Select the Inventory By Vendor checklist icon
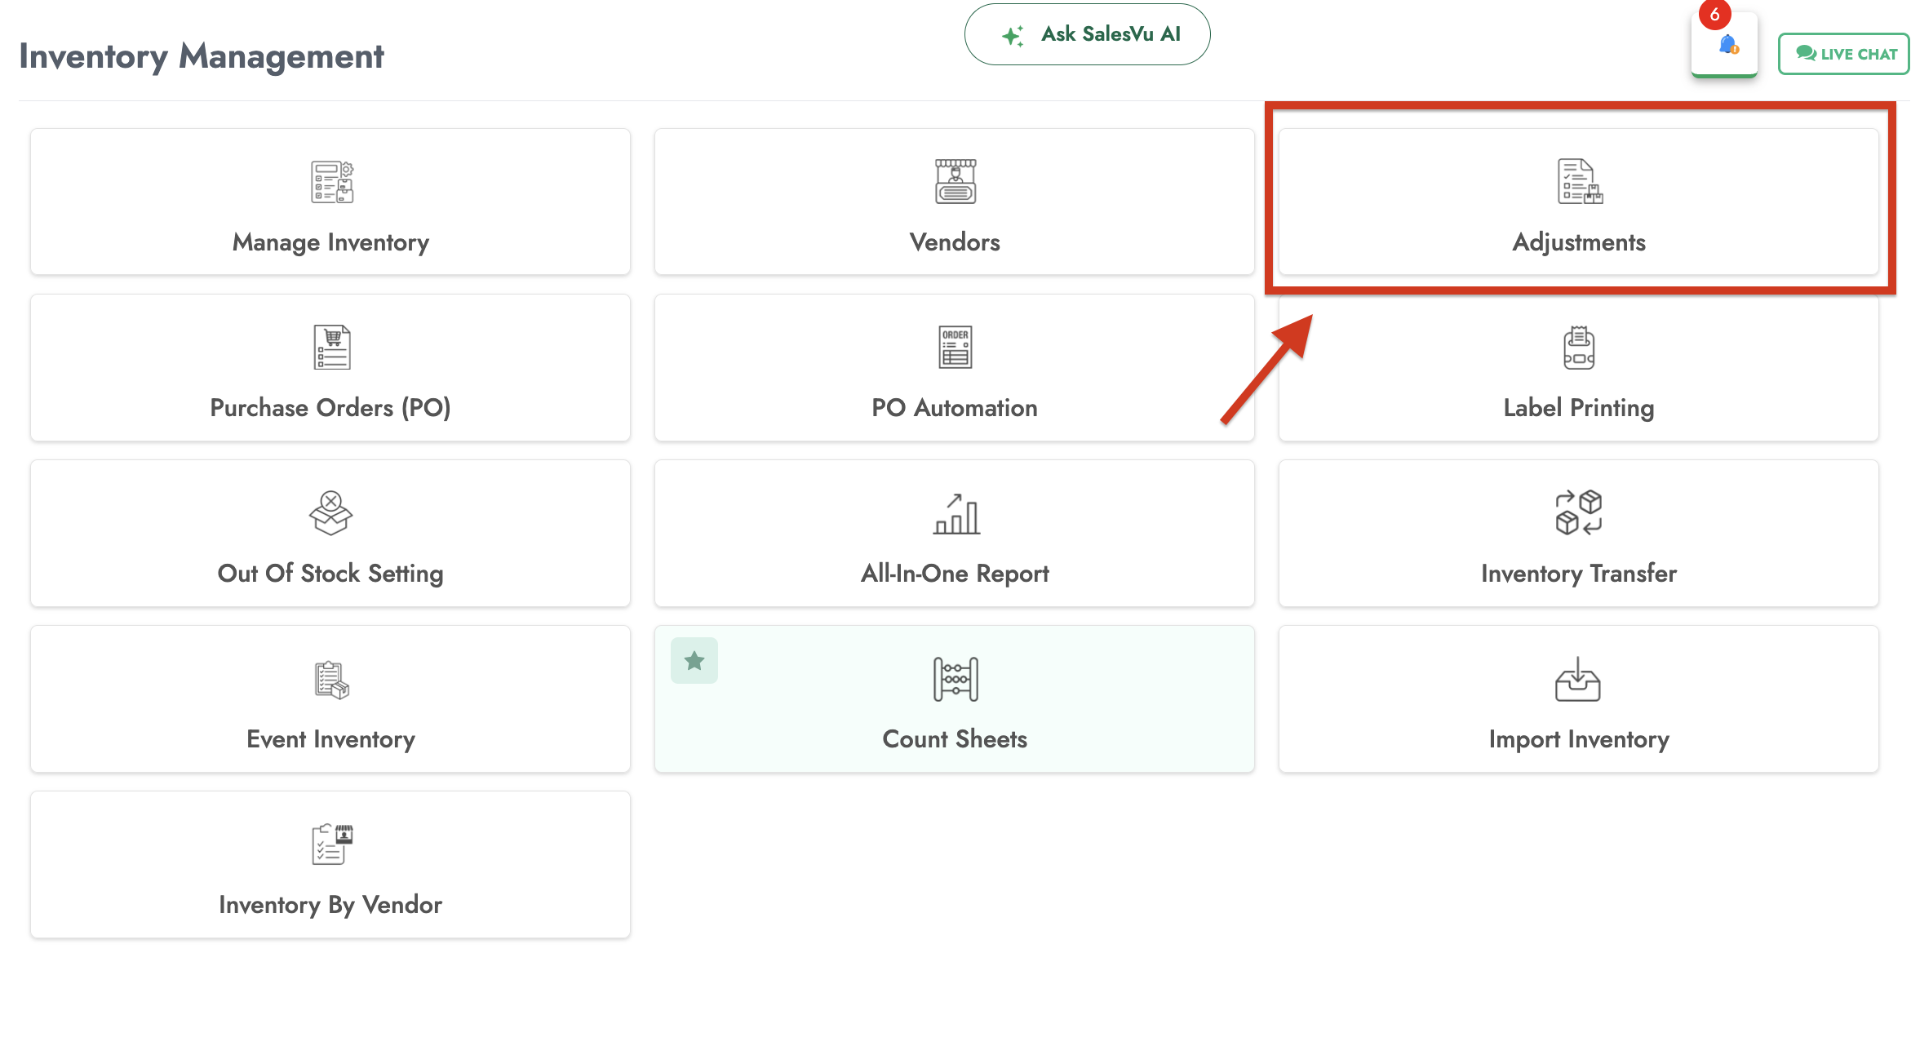This screenshot has height=1064, width=1911. [x=331, y=845]
